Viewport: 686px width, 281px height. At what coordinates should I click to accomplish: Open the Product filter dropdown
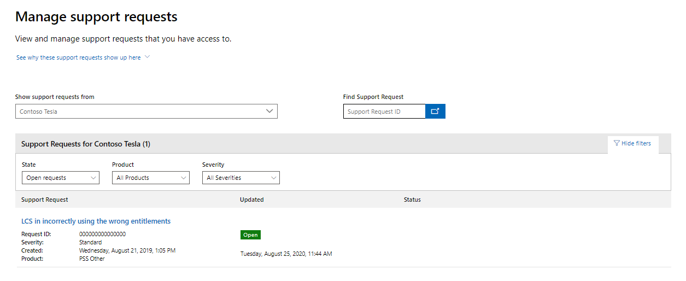coord(151,178)
